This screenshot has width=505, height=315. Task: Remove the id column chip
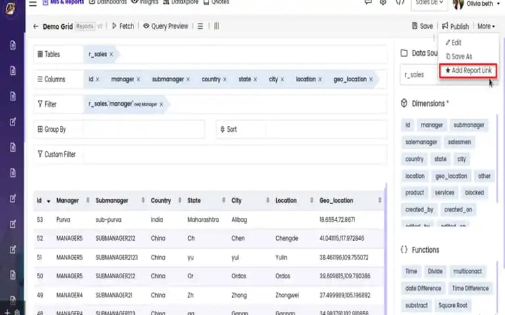pos(97,79)
